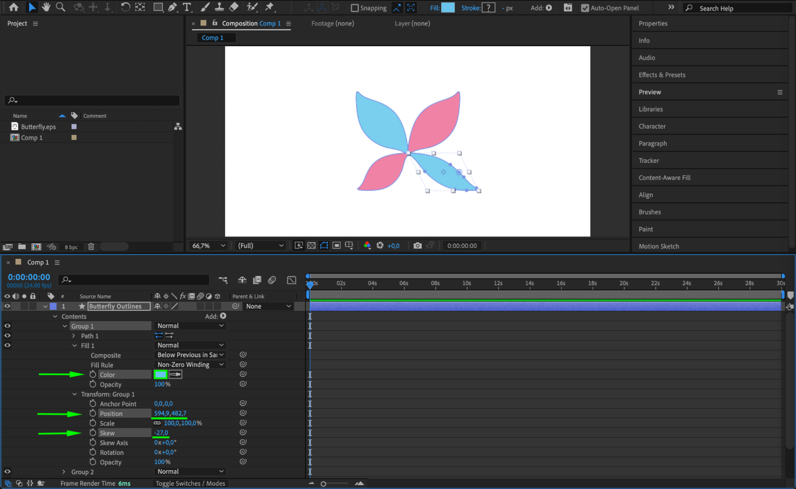The width and height of the screenshot is (796, 489).
Task: Click the Graph Editor icon in timeline
Action: click(x=291, y=280)
